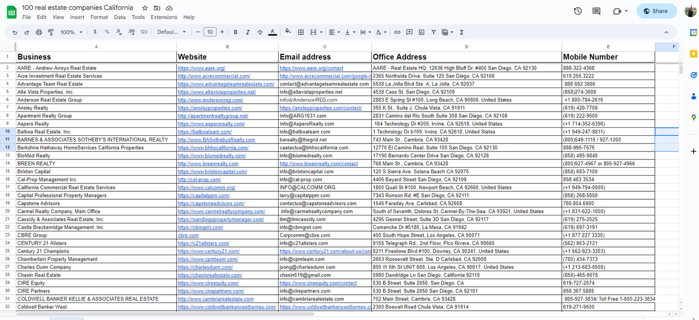Open Contacts in side panel
Screen dimensions: 699x320
tap(693, 96)
